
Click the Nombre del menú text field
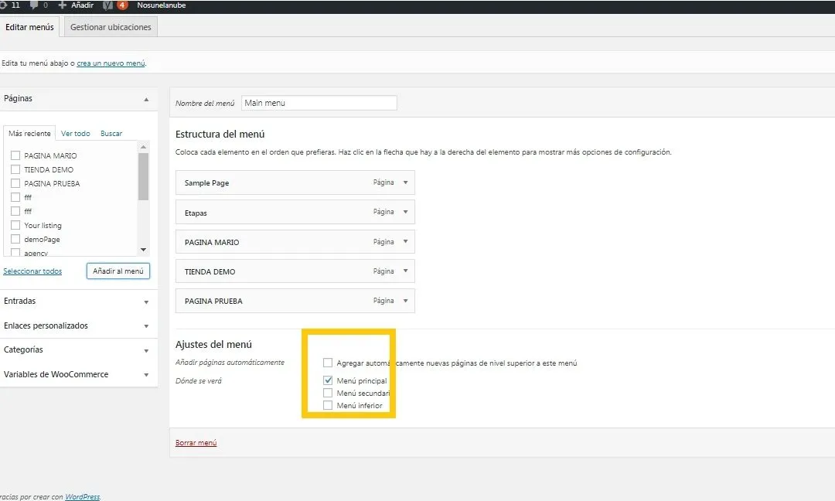click(x=319, y=103)
